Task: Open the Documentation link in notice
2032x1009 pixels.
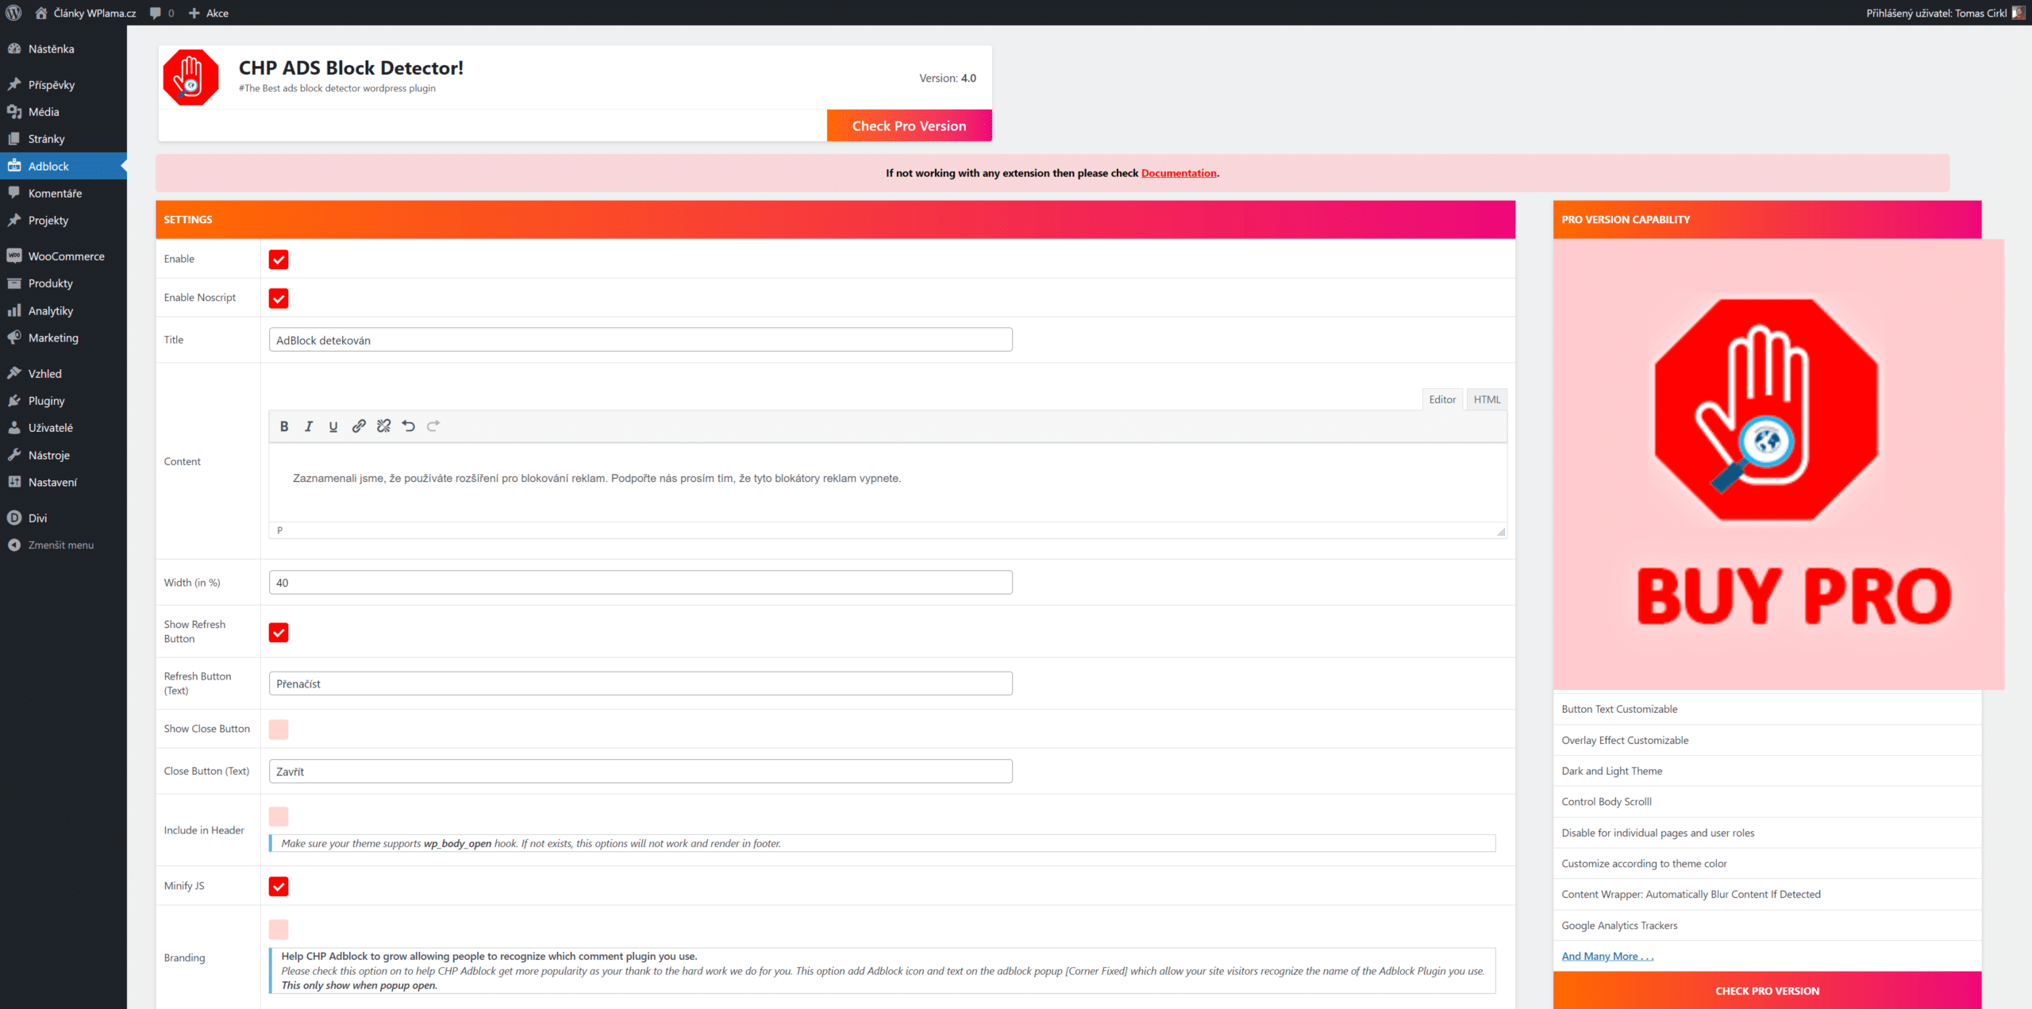Action: [x=1179, y=173]
